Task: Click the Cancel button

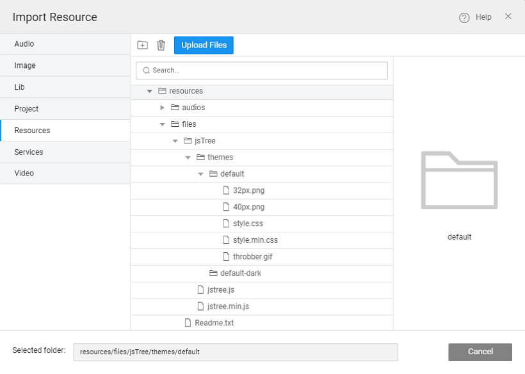Action: [480, 352]
